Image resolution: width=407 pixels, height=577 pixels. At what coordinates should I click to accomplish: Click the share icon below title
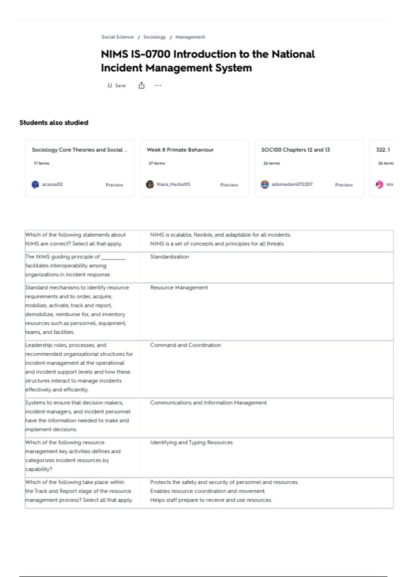141,85
